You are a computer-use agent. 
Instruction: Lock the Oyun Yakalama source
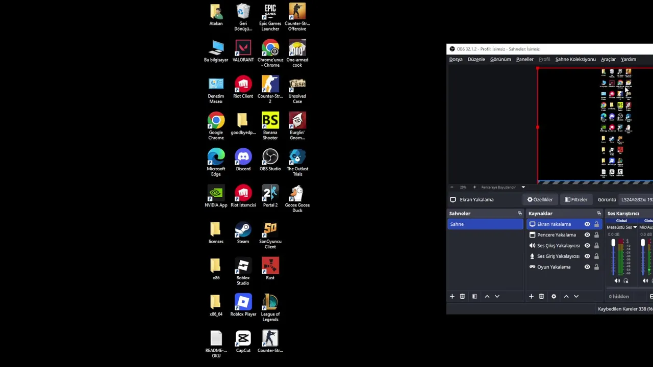(596, 267)
